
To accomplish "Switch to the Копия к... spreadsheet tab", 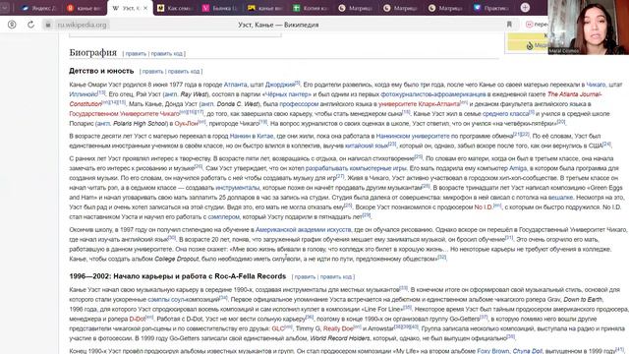I will click(x=311, y=8).
